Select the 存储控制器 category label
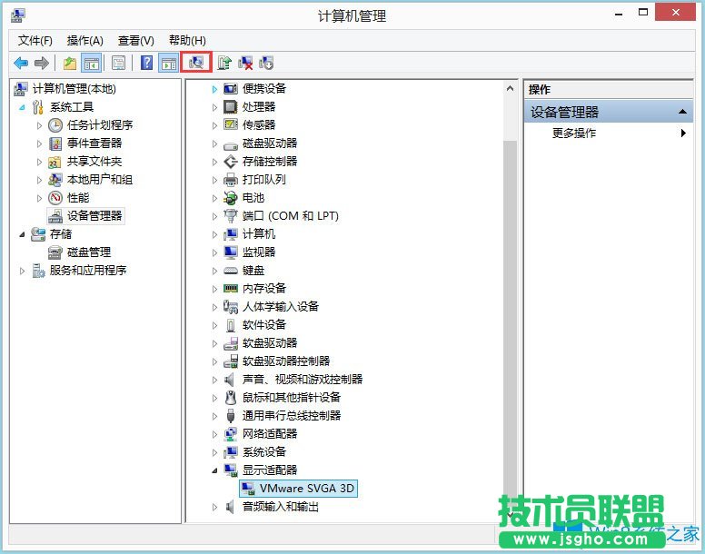This screenshot has height=554, width=705. pyautogui.click(x=270, y=162)
